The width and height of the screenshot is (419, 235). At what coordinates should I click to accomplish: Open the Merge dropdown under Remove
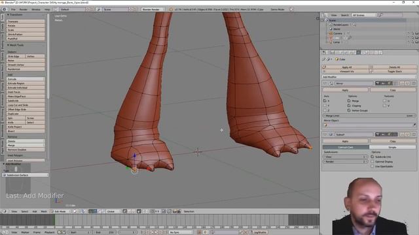click(x=26, y=146)
